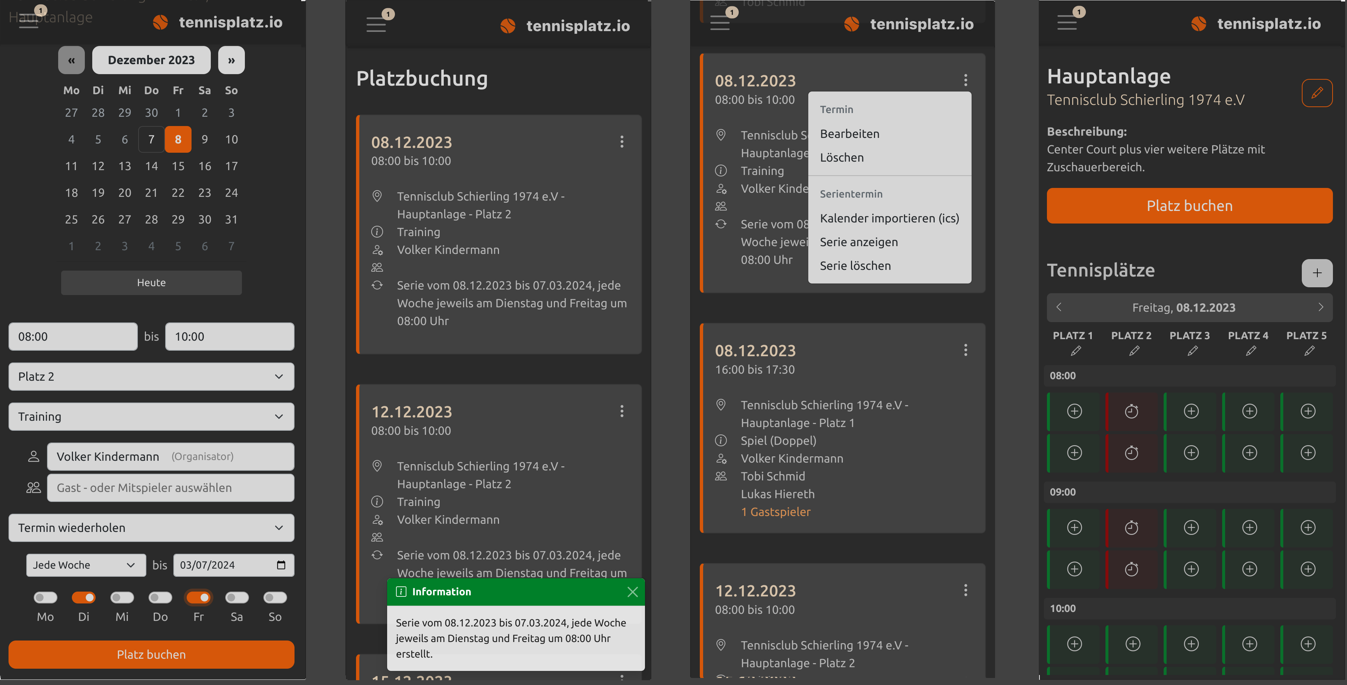Enable the Mo weekday toggle

coord(45,597)
